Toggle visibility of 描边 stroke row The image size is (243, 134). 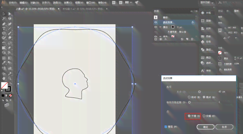click(x=156, y=27)
